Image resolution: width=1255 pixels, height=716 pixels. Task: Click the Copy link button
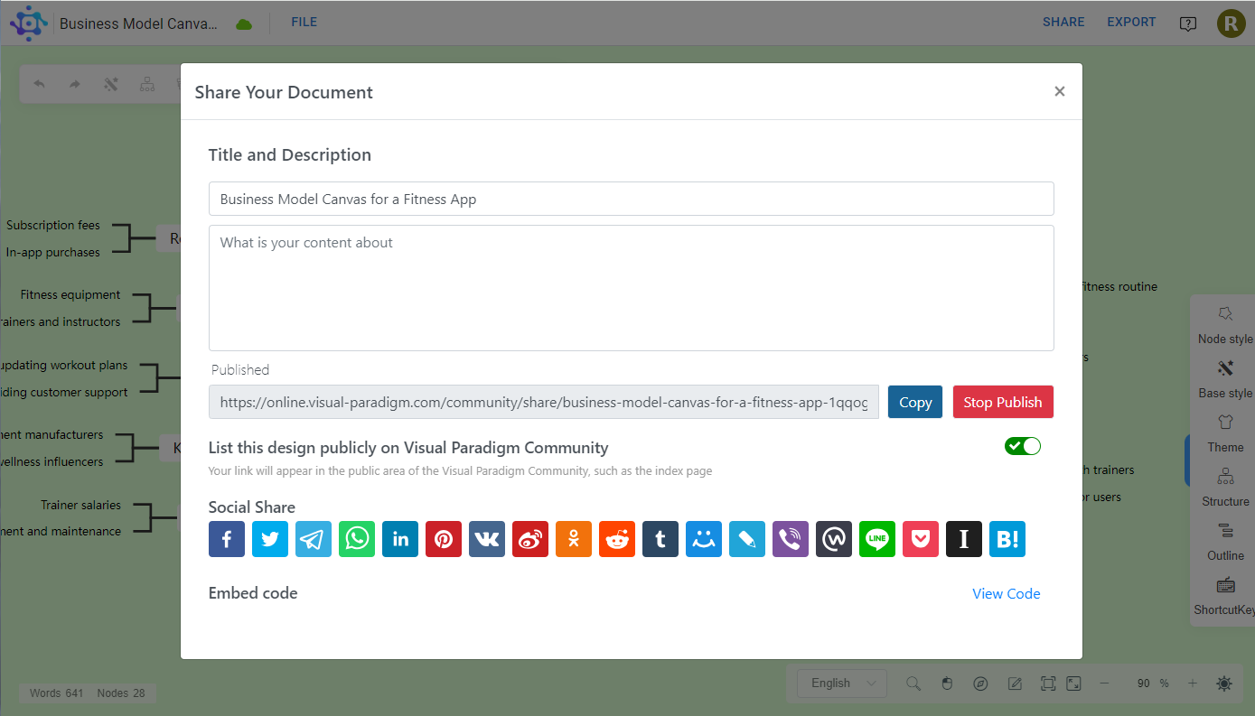[x=915, y=403]
